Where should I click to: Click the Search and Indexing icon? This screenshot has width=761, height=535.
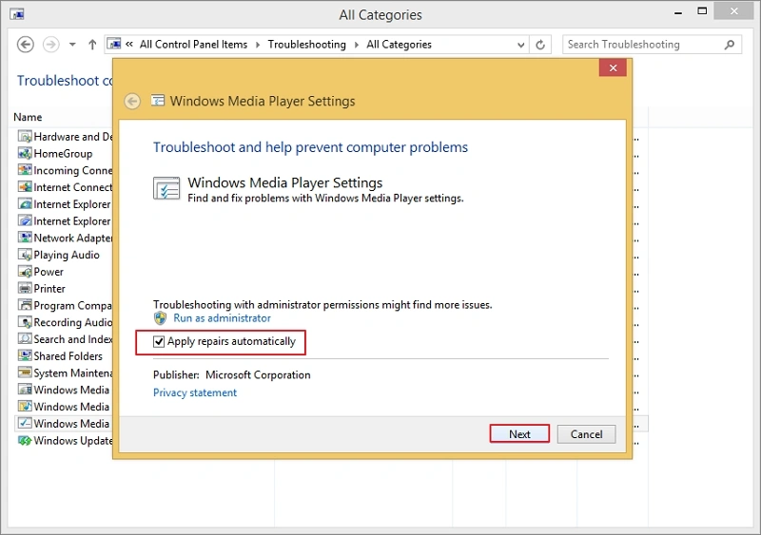click(25, 339)
